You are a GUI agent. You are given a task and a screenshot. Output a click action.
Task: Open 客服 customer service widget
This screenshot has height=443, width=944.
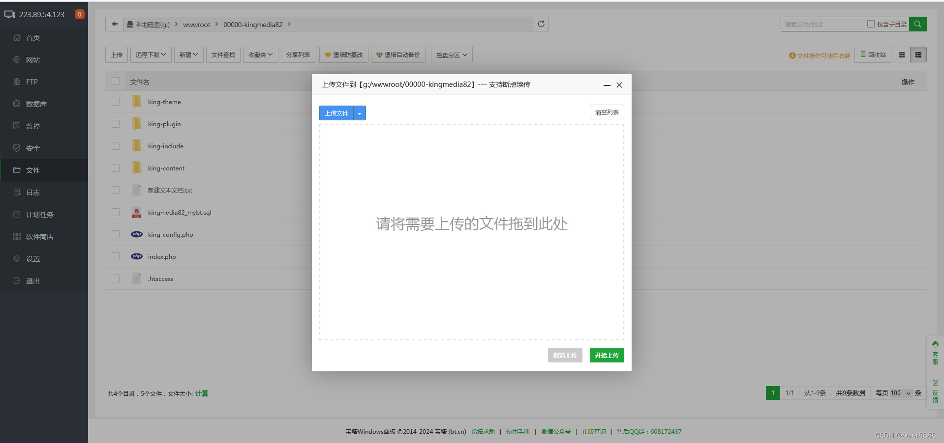(935, 353)
